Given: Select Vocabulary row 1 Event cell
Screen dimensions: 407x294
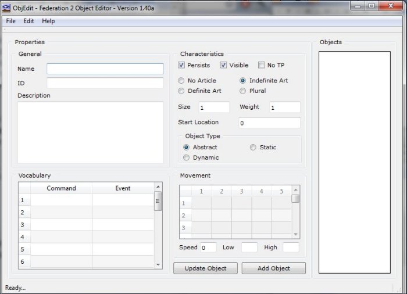Looking at the screenshot, I should (123, 200).
